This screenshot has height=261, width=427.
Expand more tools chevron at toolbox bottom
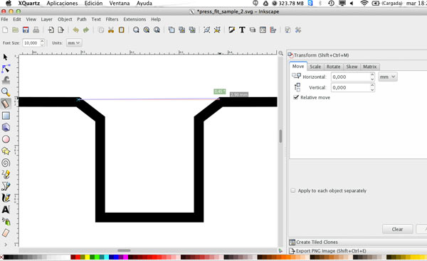(x=6, y=245)
